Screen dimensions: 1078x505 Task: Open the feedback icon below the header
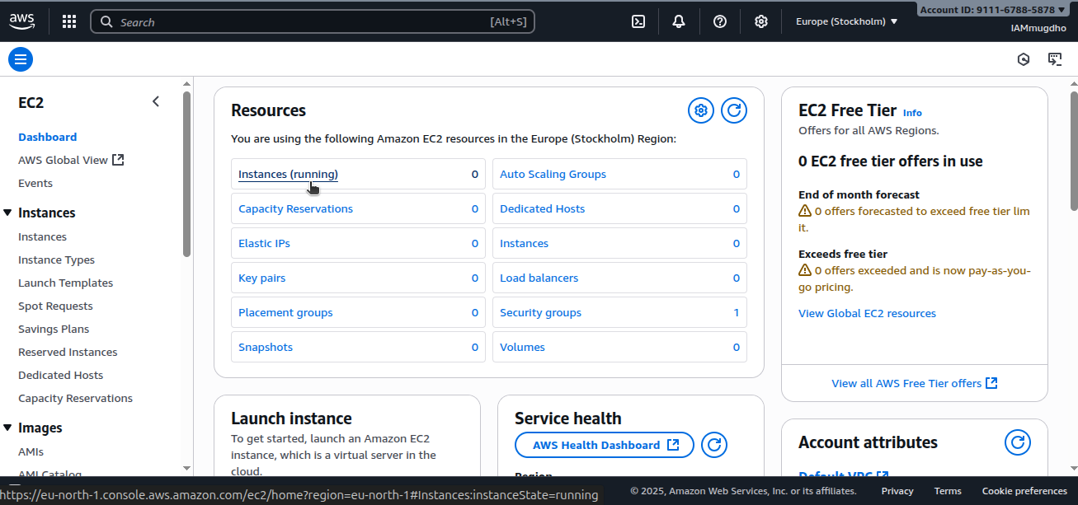pos(1056,58)
